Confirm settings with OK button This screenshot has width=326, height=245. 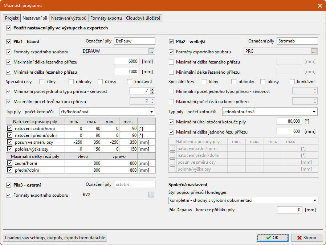pyautogui.click(x=272, y=238)
